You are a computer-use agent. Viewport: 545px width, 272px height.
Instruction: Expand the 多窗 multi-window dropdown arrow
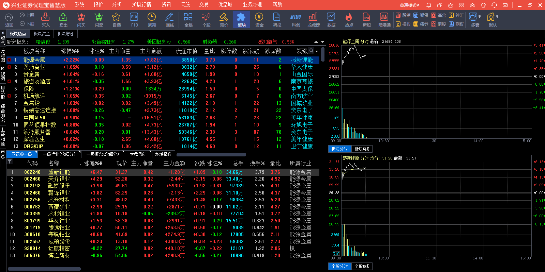coord(480,17)
